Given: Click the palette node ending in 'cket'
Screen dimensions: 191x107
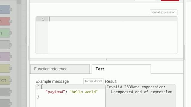Looking at the screenshot, I should pyautogui.click(x=5, y=80).
